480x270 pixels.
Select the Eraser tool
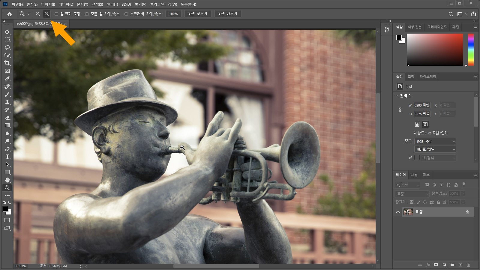pos(7,118)
